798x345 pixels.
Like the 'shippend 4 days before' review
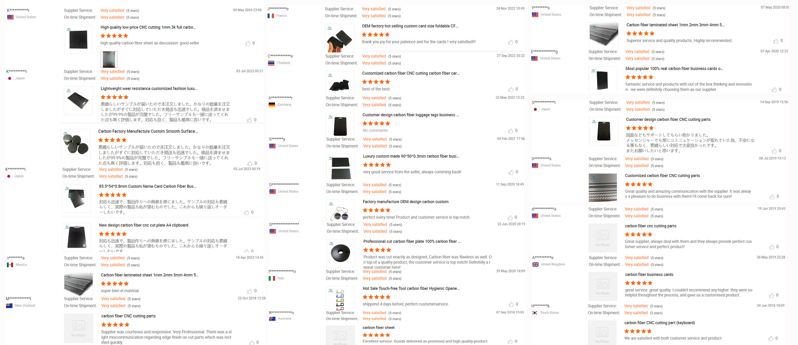[x=511, y=304]
